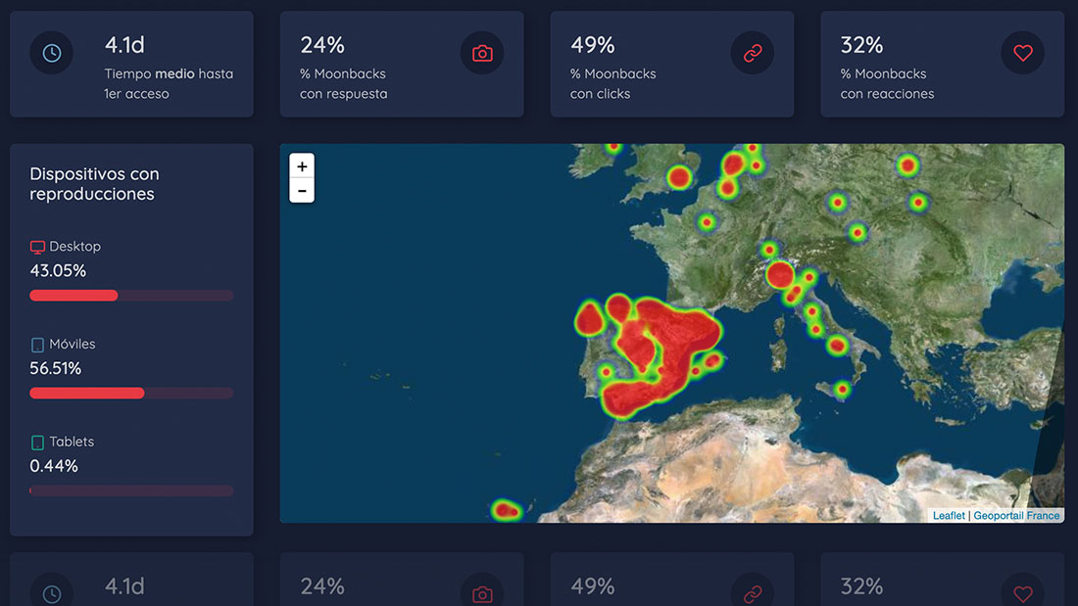The height and width of the screenshot is (606, 1078).
Task: Click the top 24% value
Action: pyautogui.click(x=321, y=45)
